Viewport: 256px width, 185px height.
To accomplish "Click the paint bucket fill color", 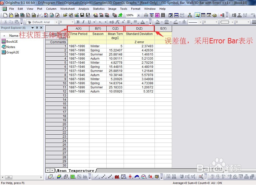I will (x=157, y=22).
